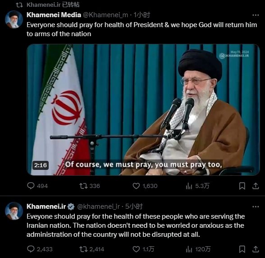Open the 5小时 timestamp of Khamenei.ir post
The width and height of the screenshot is (265, 258).
[x=134, y=206]
